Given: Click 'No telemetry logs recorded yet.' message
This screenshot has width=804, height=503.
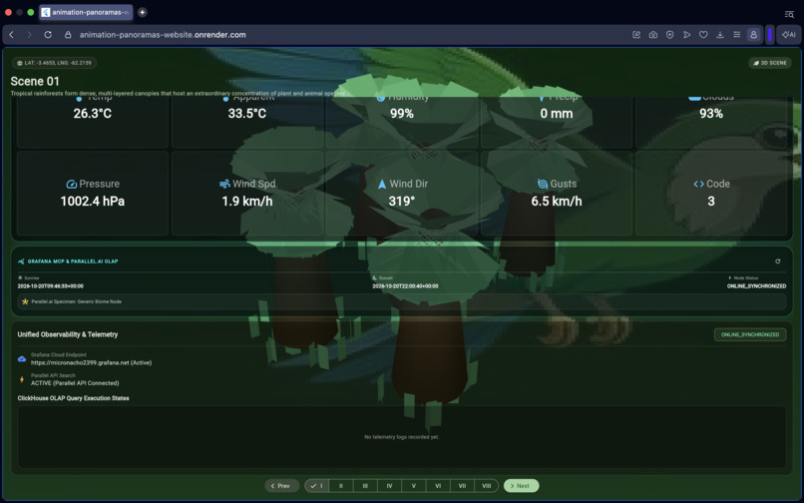Looking at the screenshot, I should 401,437.
